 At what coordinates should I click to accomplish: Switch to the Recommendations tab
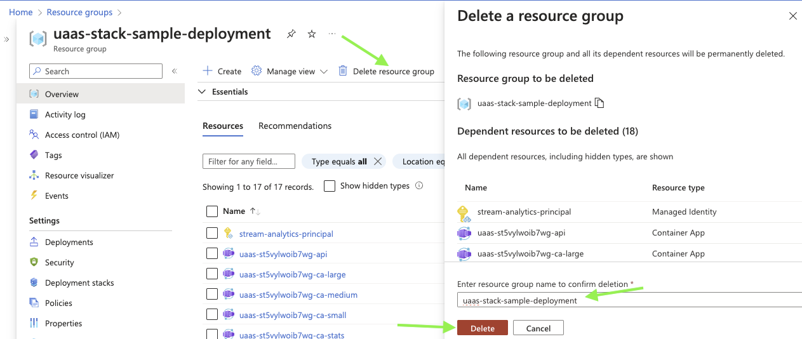coord(295,126)
